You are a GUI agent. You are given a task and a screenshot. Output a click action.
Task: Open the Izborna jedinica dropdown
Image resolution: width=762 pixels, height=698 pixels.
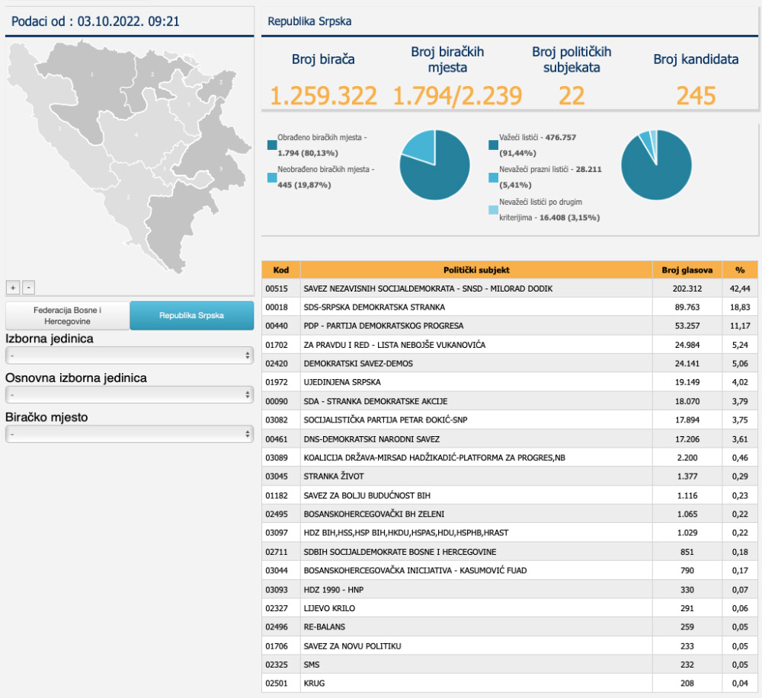coord(130,355)
